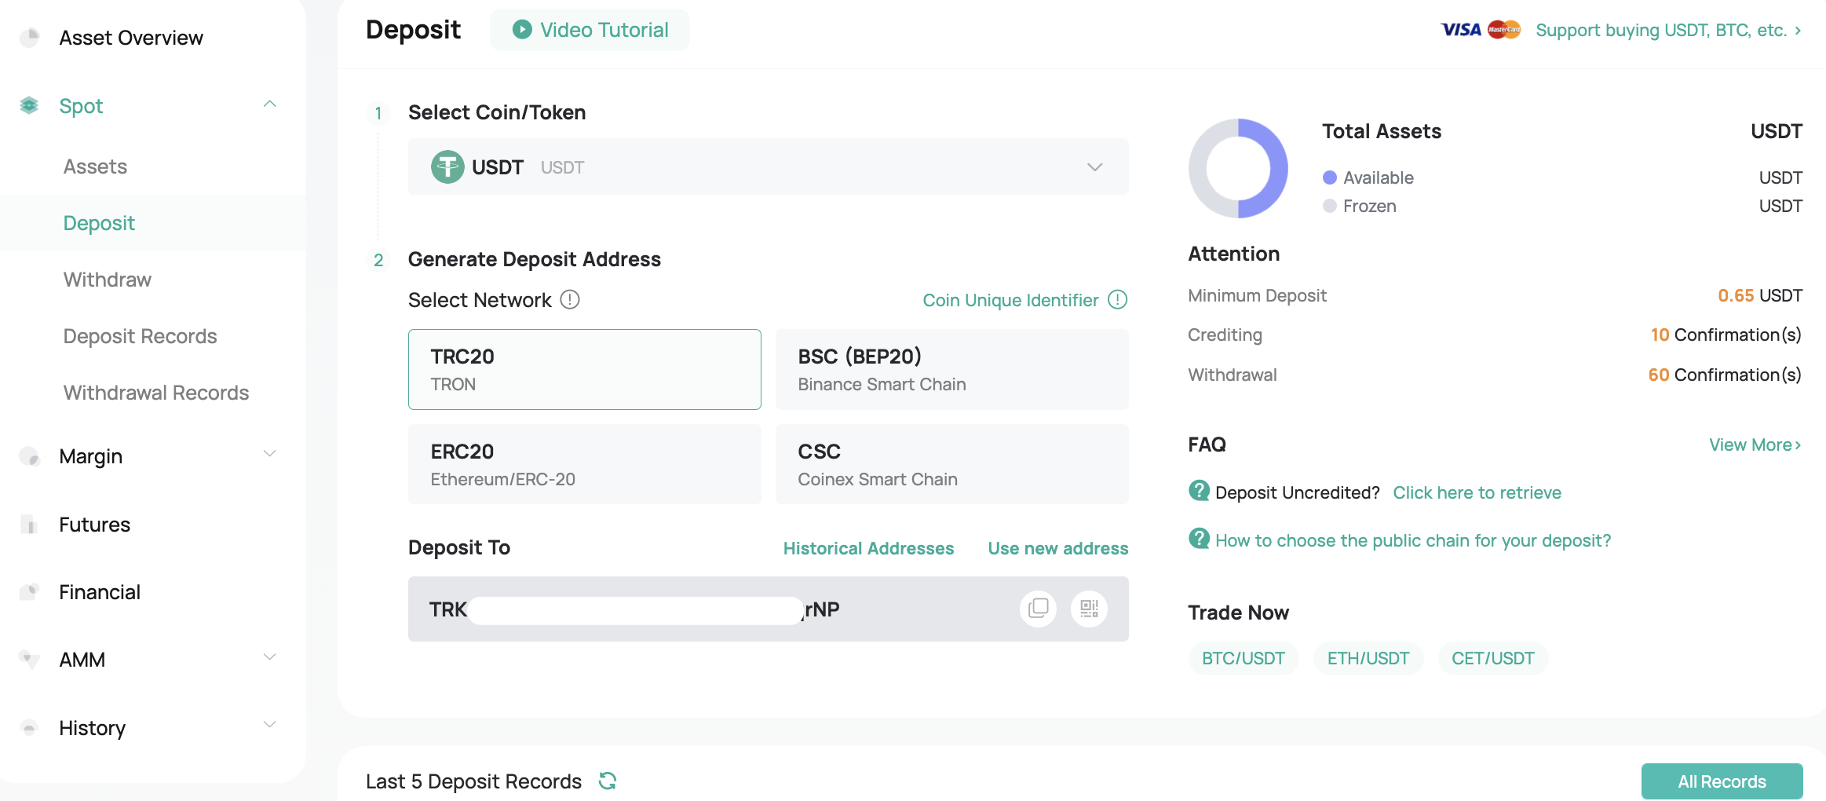The height and width of the screenshot is (801, 1826).
Task: Click the Frozen gray legend dot
Action: (x=1330, y=206)
